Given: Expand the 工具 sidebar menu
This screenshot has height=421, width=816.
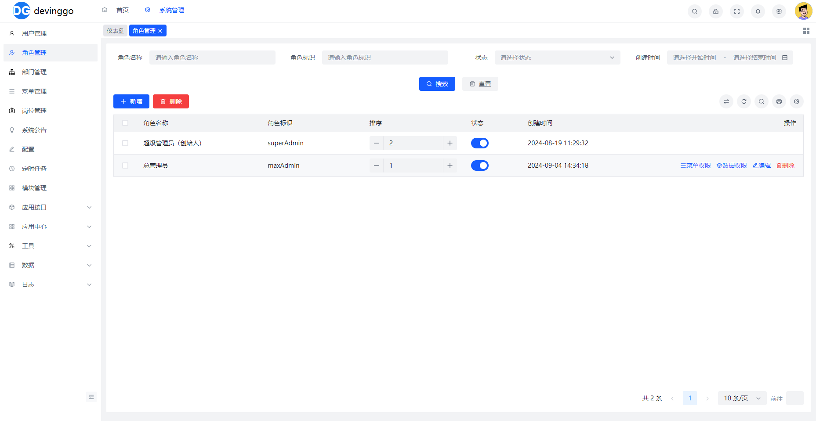Looking at the screenshot, I should (51, 246).
